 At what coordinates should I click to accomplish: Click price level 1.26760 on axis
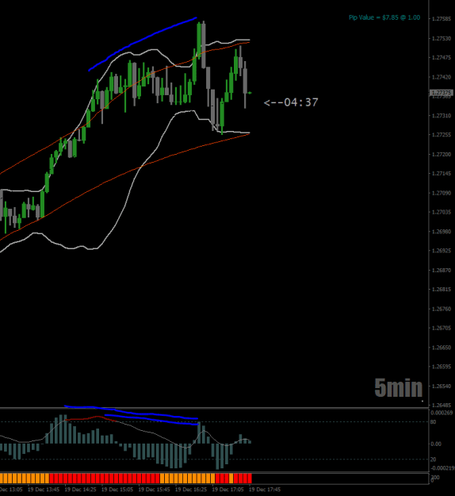pyautogui.click(x=442, y=309)
